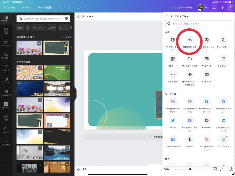Open the ファイル menu
235x176 pixels.
click(26, 8)
